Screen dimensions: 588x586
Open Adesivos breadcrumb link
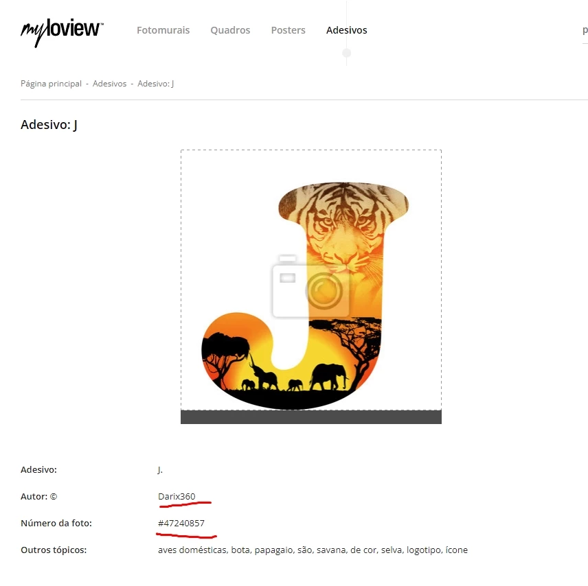coord(109,84)
